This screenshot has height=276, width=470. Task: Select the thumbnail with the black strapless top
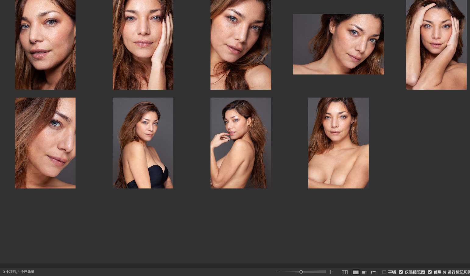143,143
